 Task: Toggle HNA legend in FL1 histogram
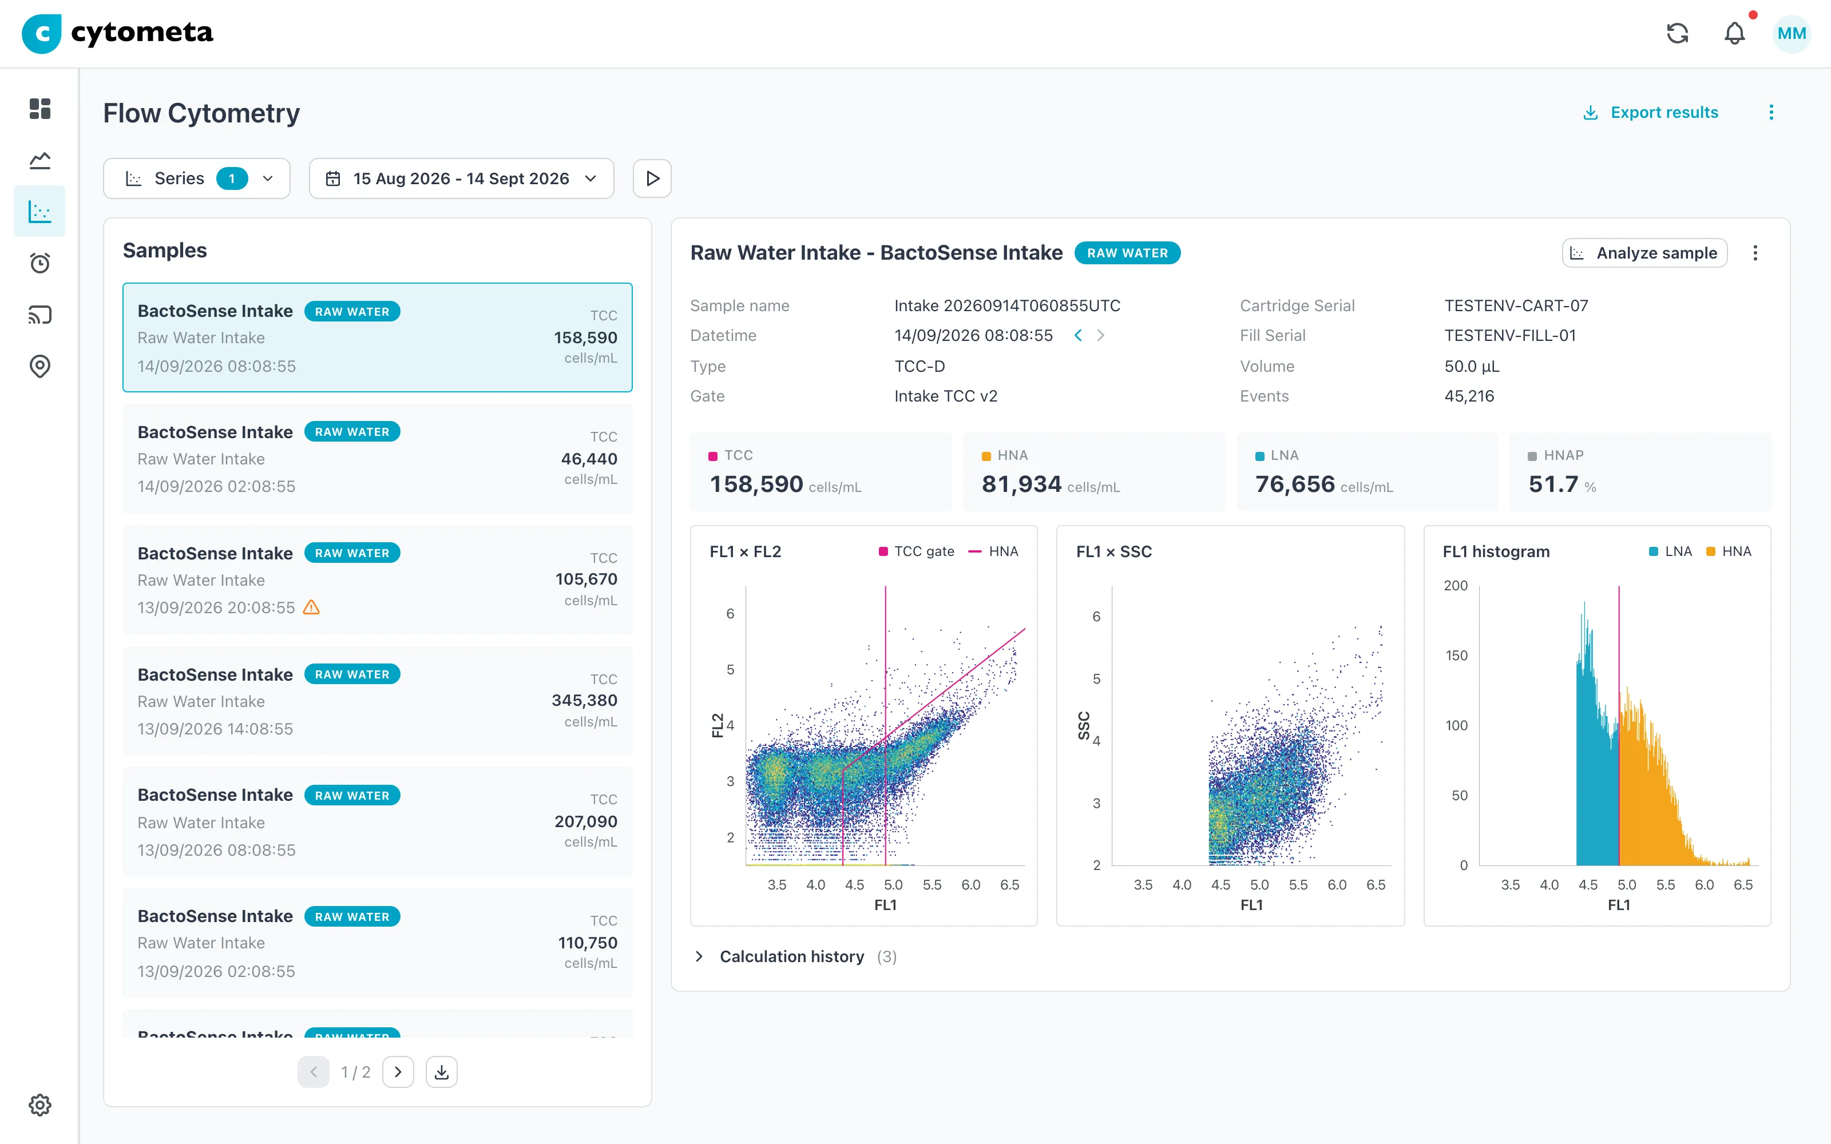tap(1729, 551)
